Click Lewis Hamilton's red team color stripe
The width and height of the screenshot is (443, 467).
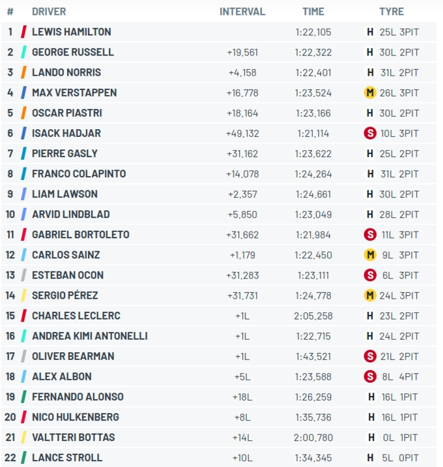click(24, 32)
